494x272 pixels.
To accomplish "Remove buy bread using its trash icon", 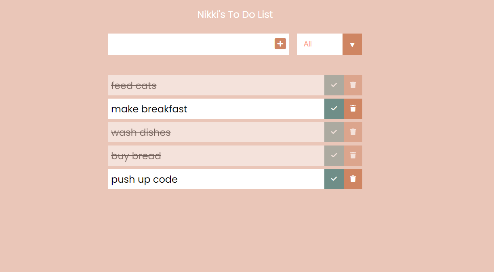I will coord(353,155).
